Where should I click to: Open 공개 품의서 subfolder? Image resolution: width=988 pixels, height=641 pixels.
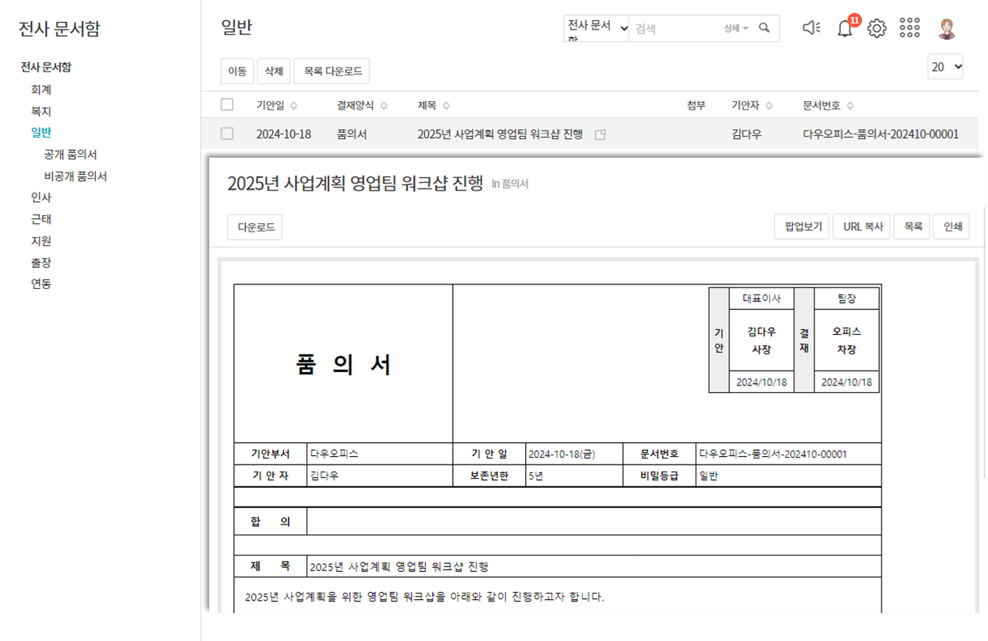[71, 155]
